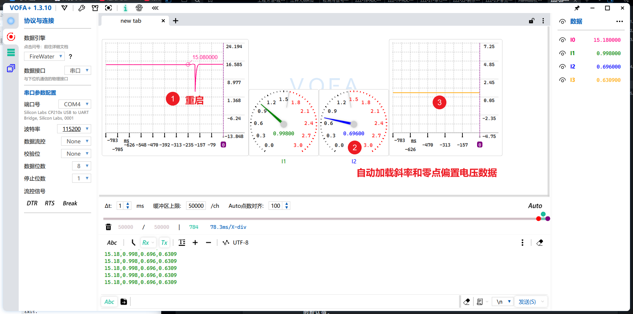Screen dimensions: 633x314
Task: Click the wrench settings icon in title bar
Action: [x=81, y=8]
